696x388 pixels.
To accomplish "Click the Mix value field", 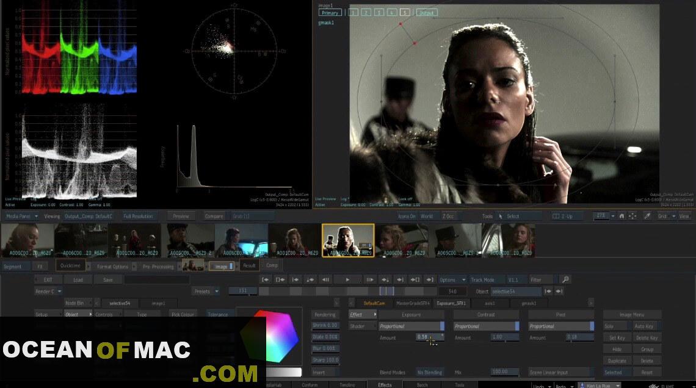I will 505,373.
